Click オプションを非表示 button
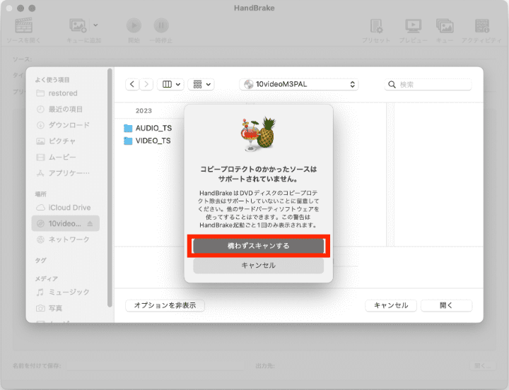 pos(165,305)
